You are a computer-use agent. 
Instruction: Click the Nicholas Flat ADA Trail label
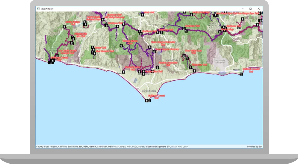81,35
